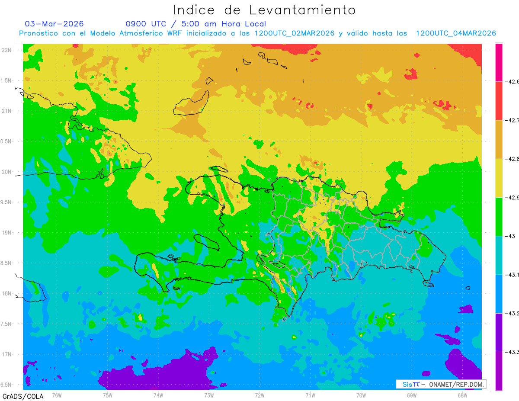The image size is (519, 401).
Task: Click longitude label '68W'
Action: click(x=462, y=395)
